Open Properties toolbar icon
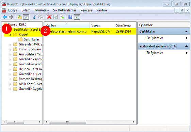The height and width of the screenshot is (132, 191). pyautogui.click(x=56, y=17)
